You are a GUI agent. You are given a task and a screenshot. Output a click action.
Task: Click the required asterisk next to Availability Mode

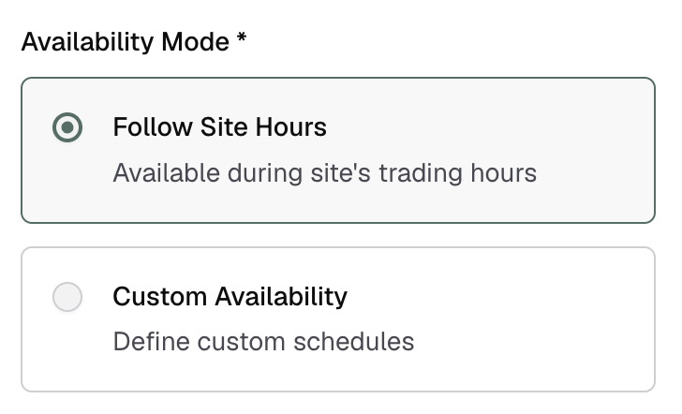click(242, 41)
